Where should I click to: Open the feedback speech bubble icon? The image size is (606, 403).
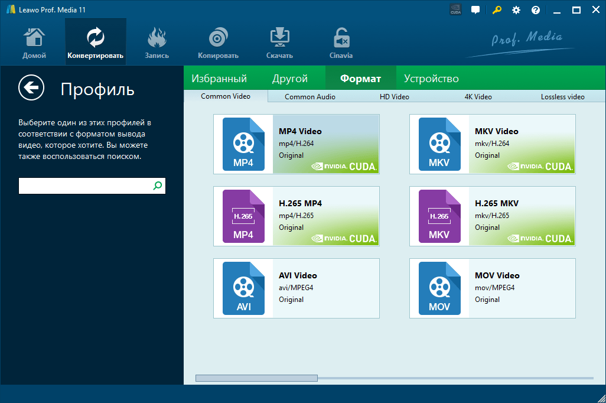[475, 10]
